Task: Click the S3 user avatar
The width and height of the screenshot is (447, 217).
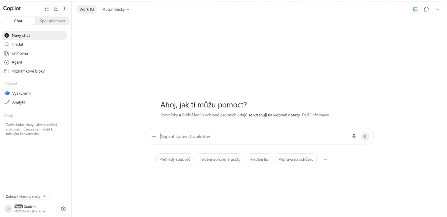Action: point(8,209)
